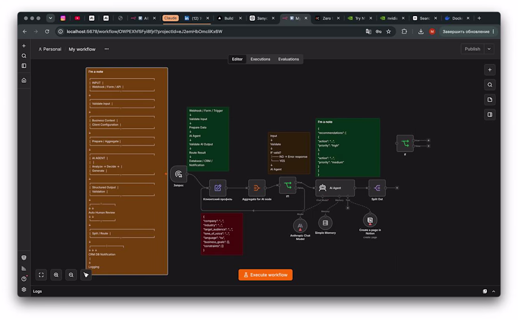Switch to the Editor tab
Viewport: 518px width, 320px height.
point(237,59)
